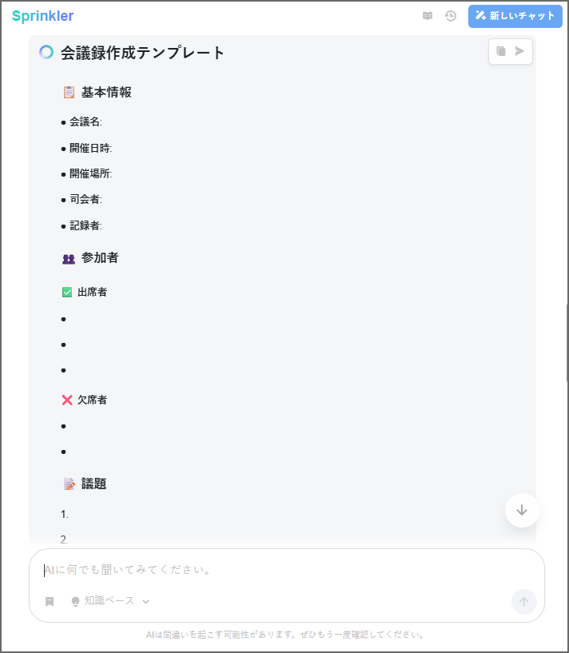Click the people icon beside 参加者
This screenshot has width=569, height=653.
[x=69, y=258]
